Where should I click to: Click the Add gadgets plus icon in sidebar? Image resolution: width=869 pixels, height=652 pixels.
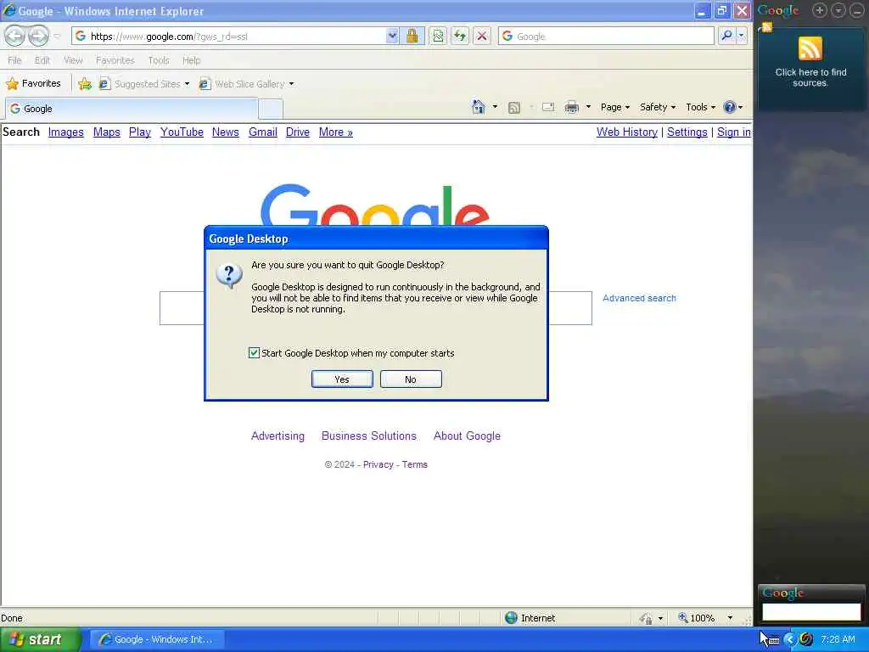820,10
